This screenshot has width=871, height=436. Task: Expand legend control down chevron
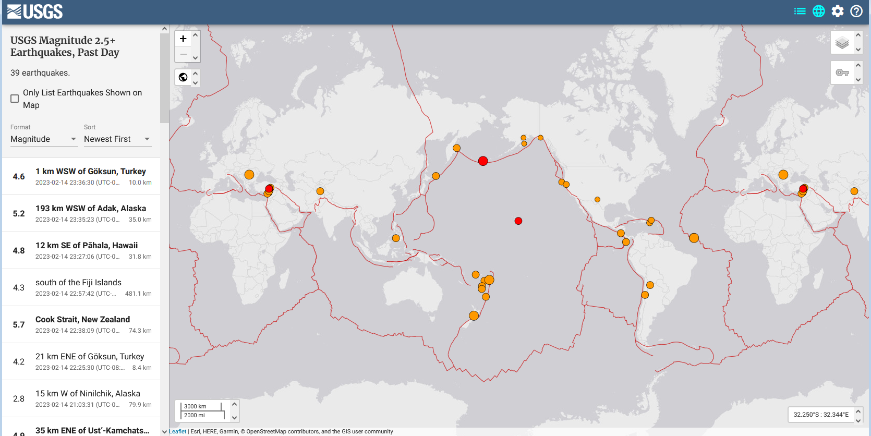[858, 80]
